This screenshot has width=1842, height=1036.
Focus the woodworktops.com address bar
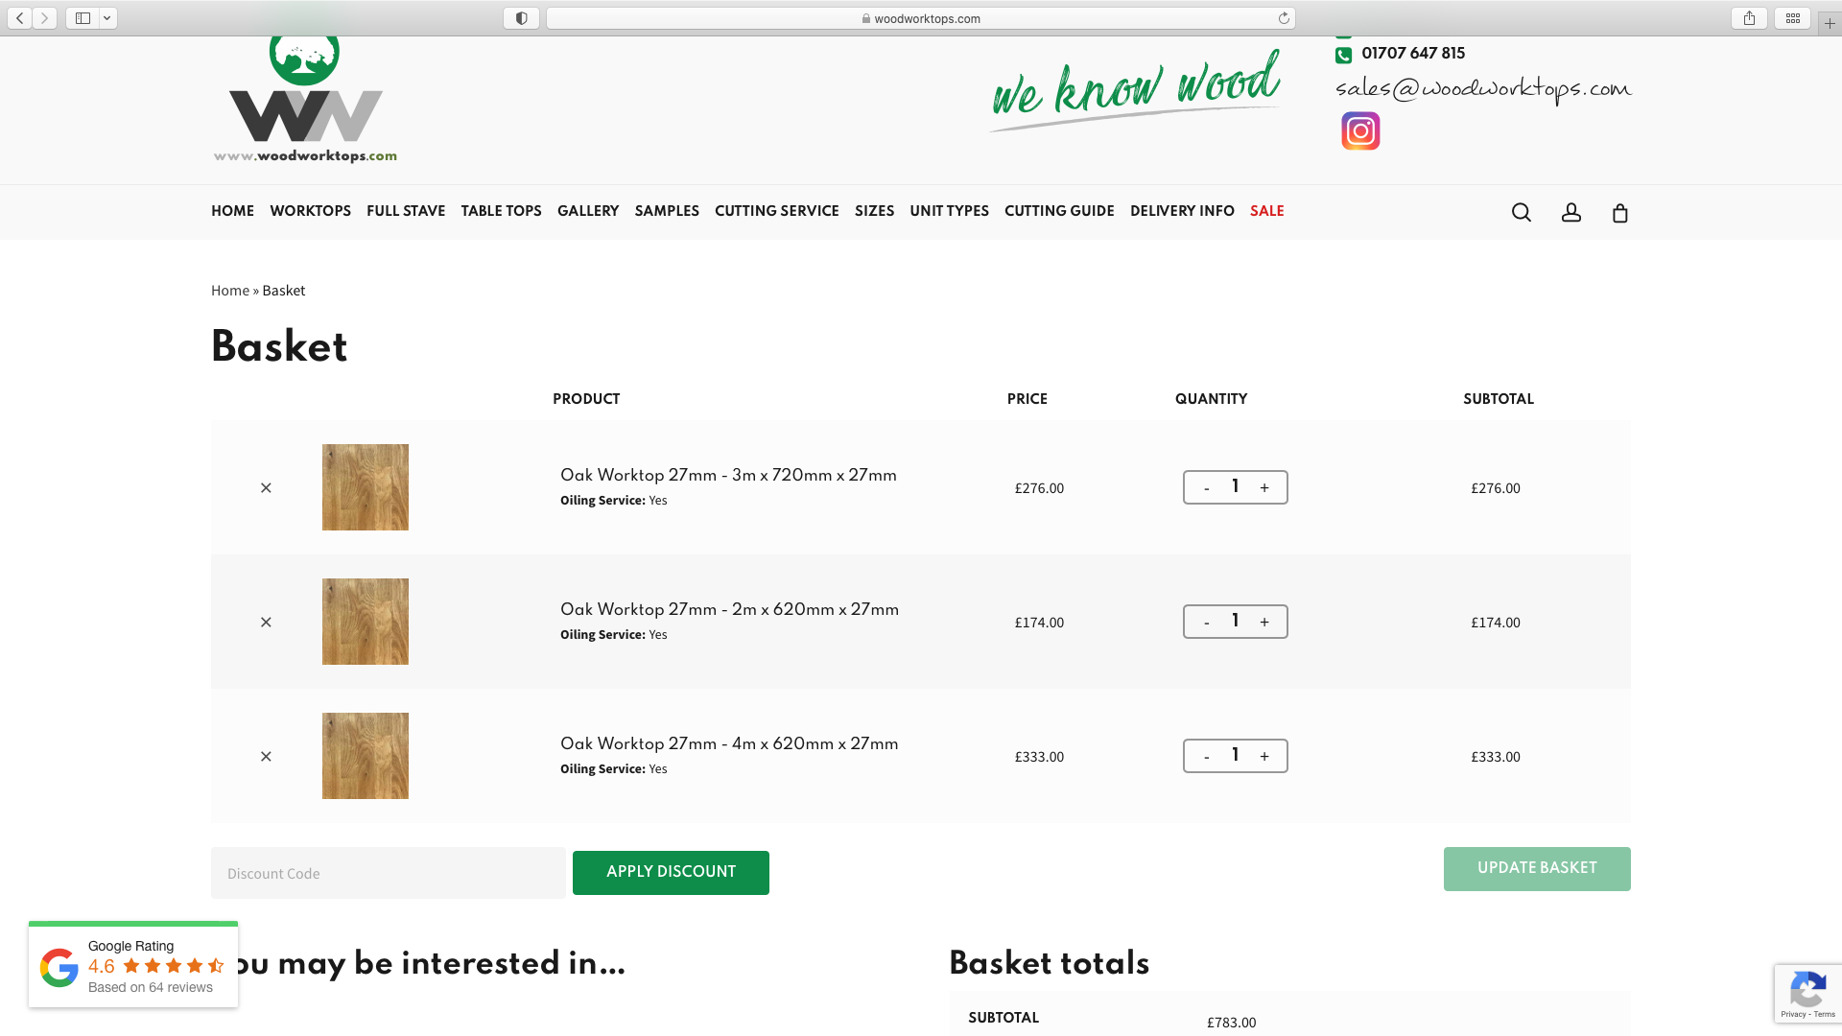coord(920,18)
